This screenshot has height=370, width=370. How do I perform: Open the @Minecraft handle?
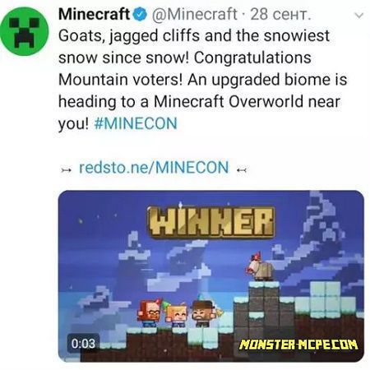(194, 14)
